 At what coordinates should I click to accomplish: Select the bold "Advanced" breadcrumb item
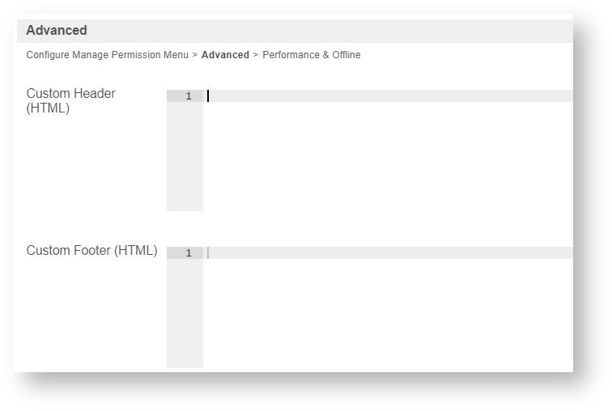tap(225, 55)
